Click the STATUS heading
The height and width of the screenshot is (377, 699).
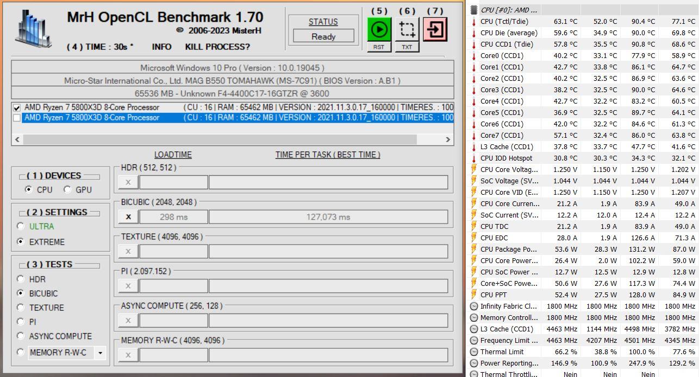tap(323, 22)
